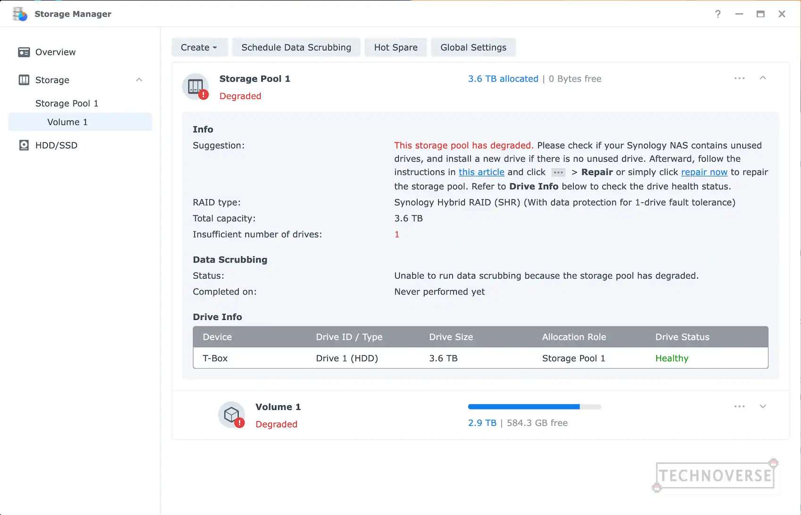801x515 pixels.
Task: Click the HDD/SSD sidebar icon
Action: (24, 146)
